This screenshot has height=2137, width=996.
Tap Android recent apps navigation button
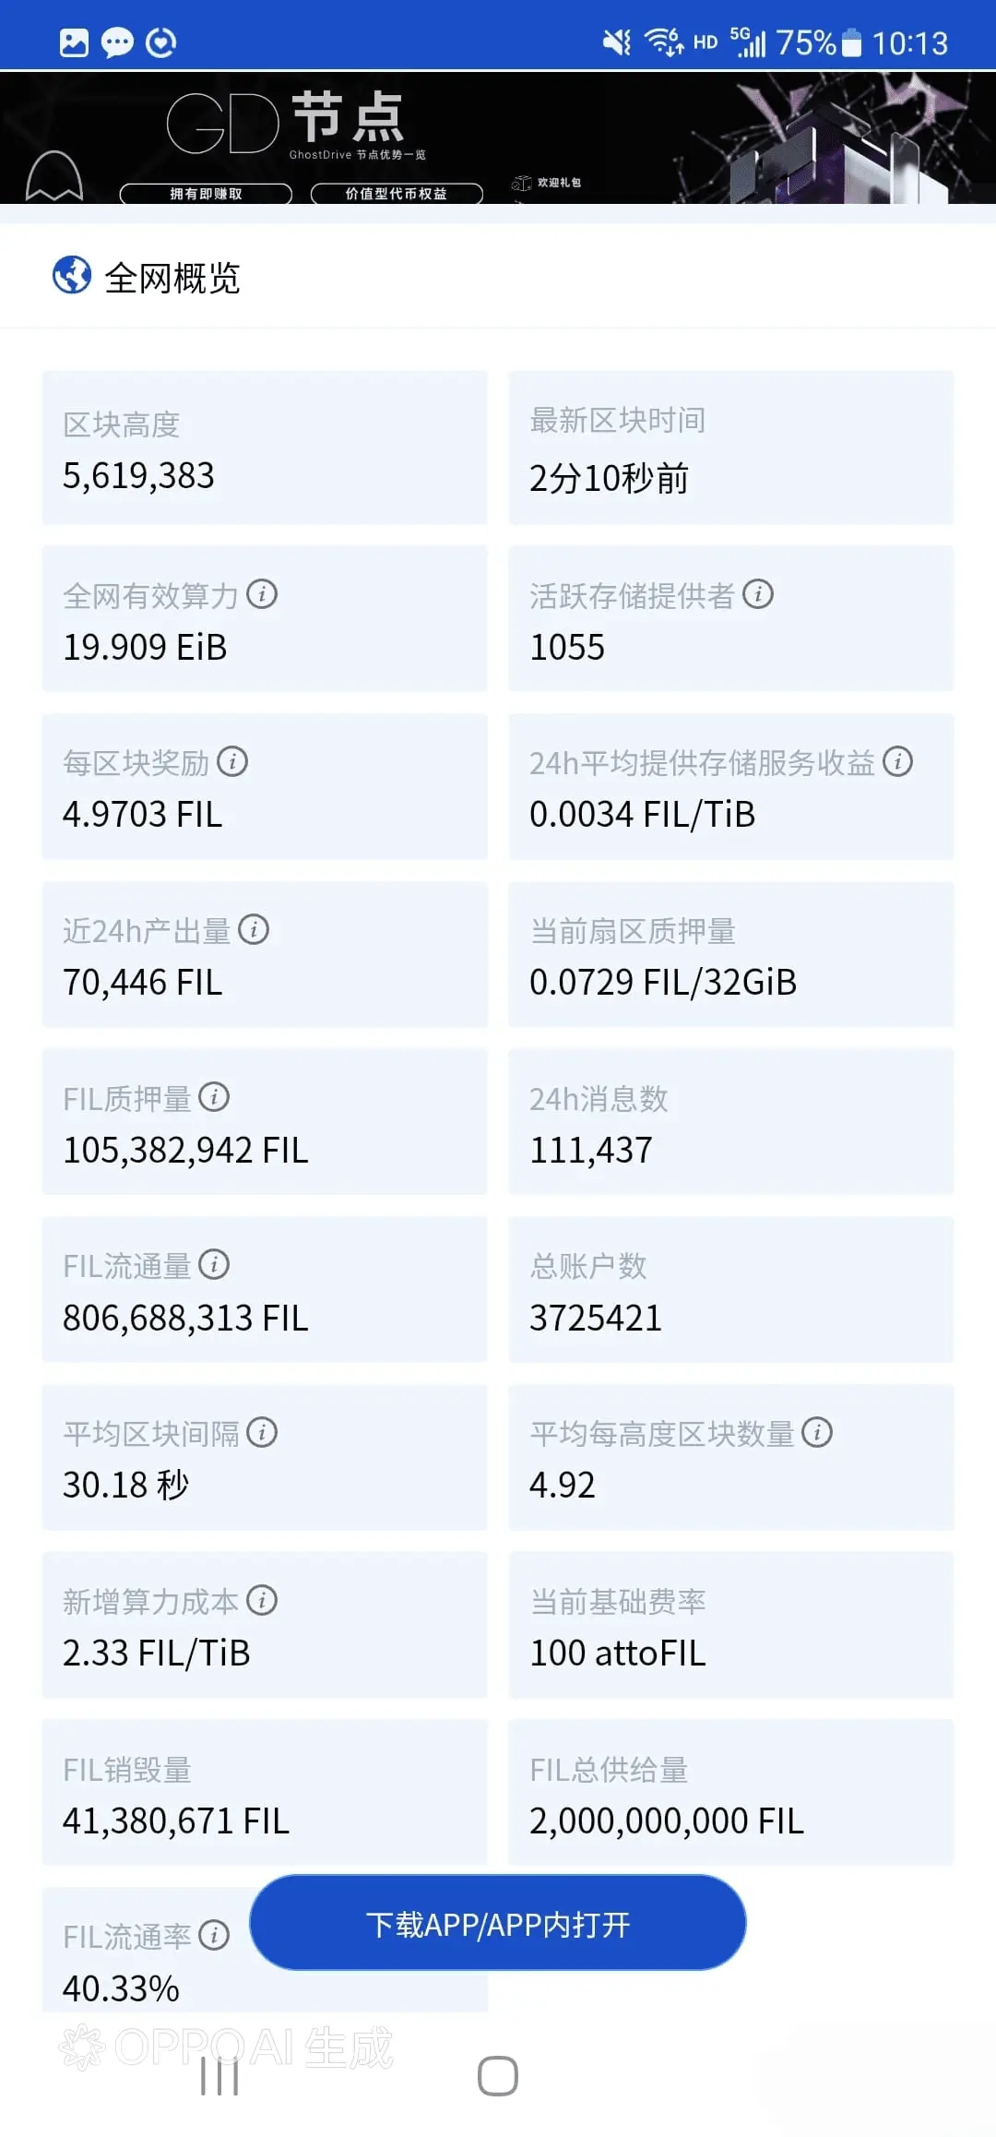tap(219, 2077)
